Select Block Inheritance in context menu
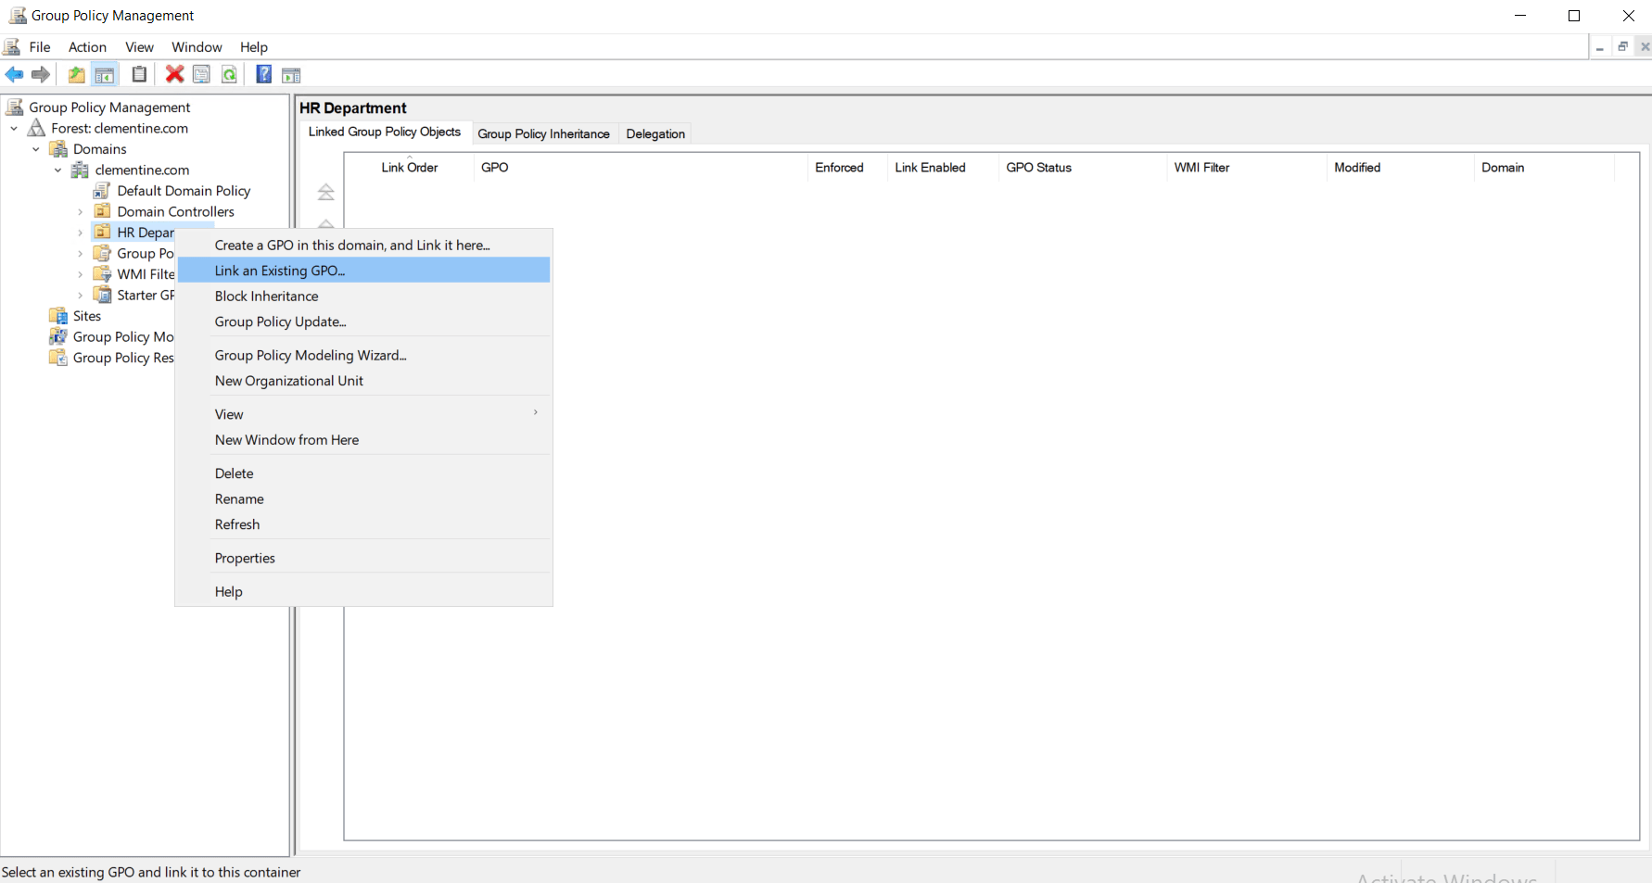This screenshot has height=883, width=1652. [267, 296]
